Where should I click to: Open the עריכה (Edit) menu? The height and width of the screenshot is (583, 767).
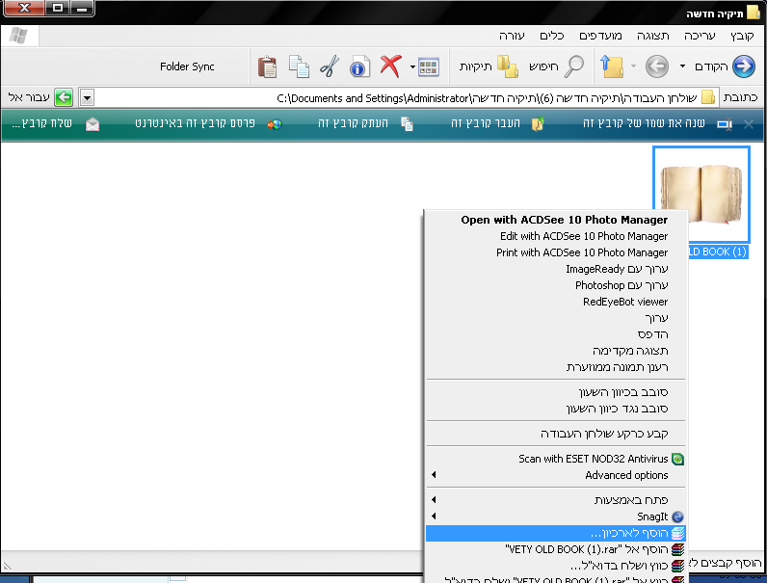pos(700,36)
